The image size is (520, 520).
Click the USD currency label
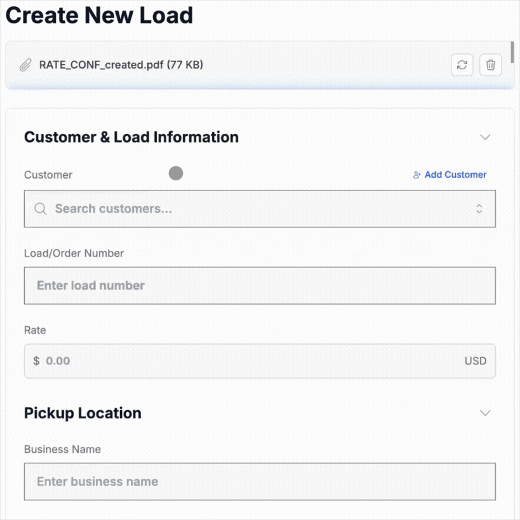click(475, 361)
